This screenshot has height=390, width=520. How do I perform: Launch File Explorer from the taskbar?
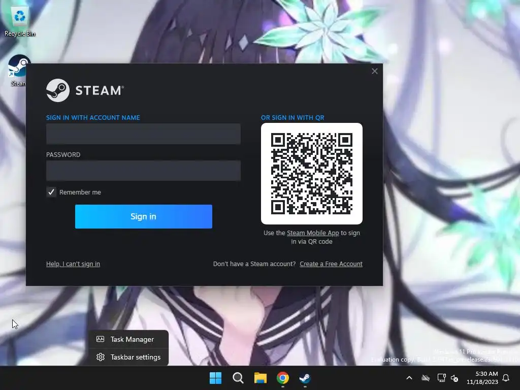261,378
